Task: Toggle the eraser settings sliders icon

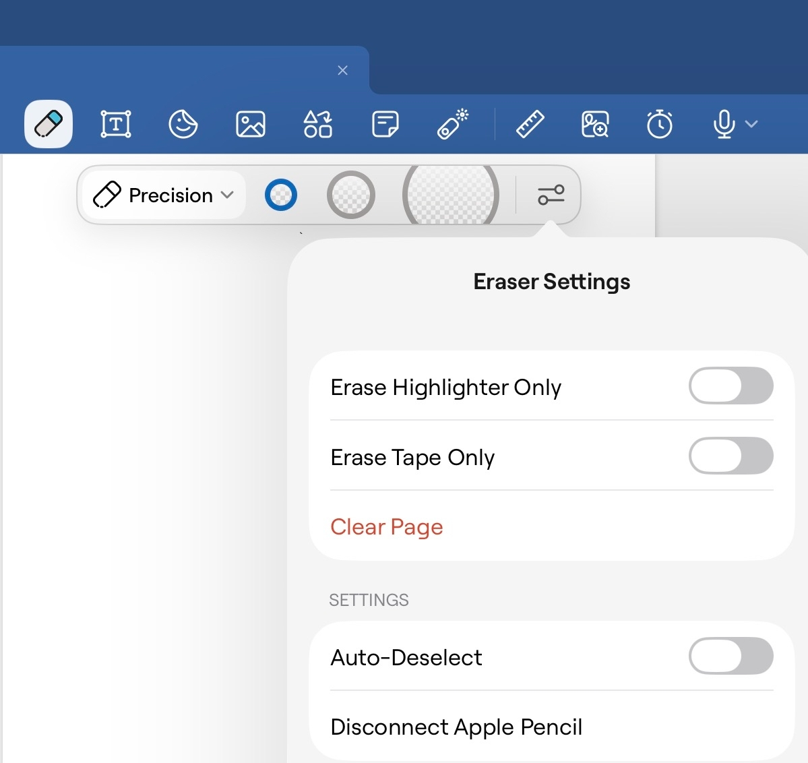Action: 551,195
